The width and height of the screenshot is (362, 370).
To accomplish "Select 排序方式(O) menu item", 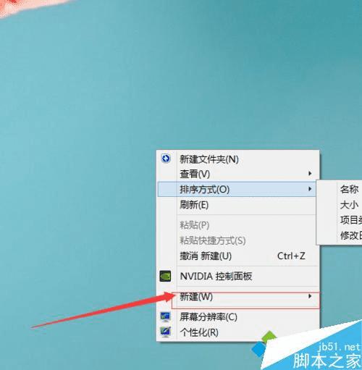I will coord(237,189).
